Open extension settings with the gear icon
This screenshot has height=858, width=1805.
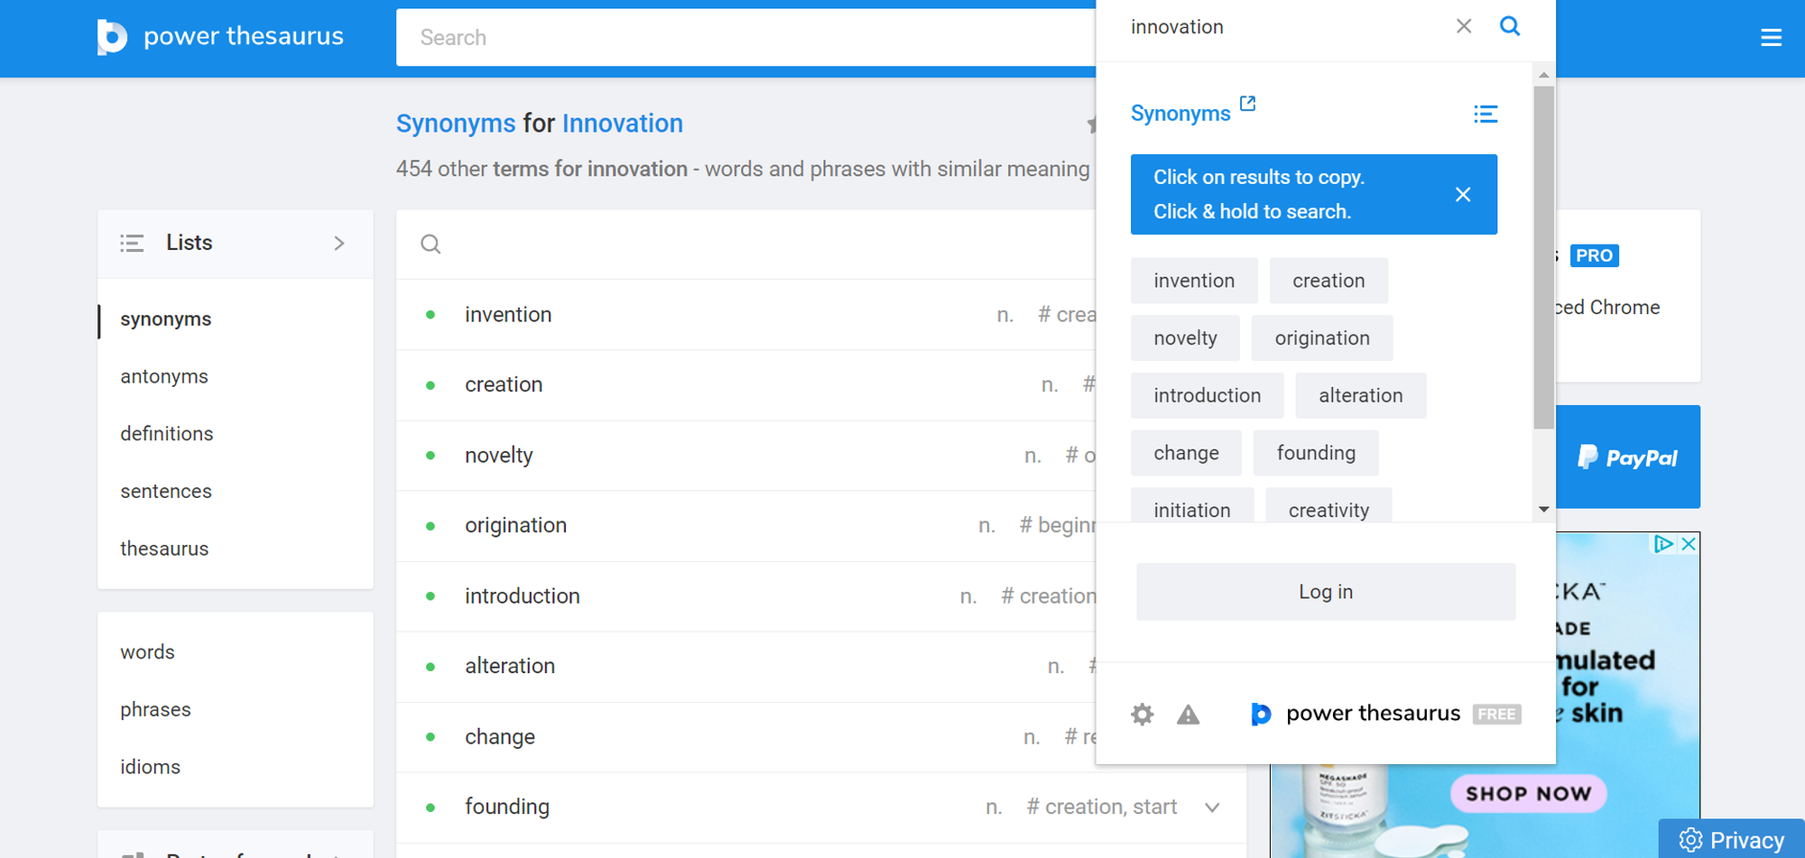[1142, 714]
